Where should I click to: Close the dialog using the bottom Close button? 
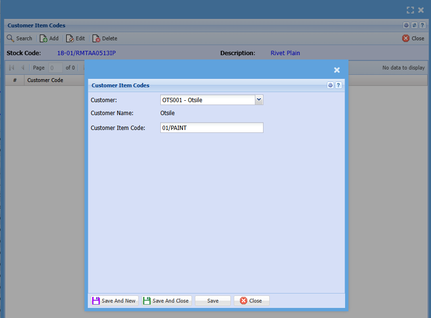click(251, 301)
